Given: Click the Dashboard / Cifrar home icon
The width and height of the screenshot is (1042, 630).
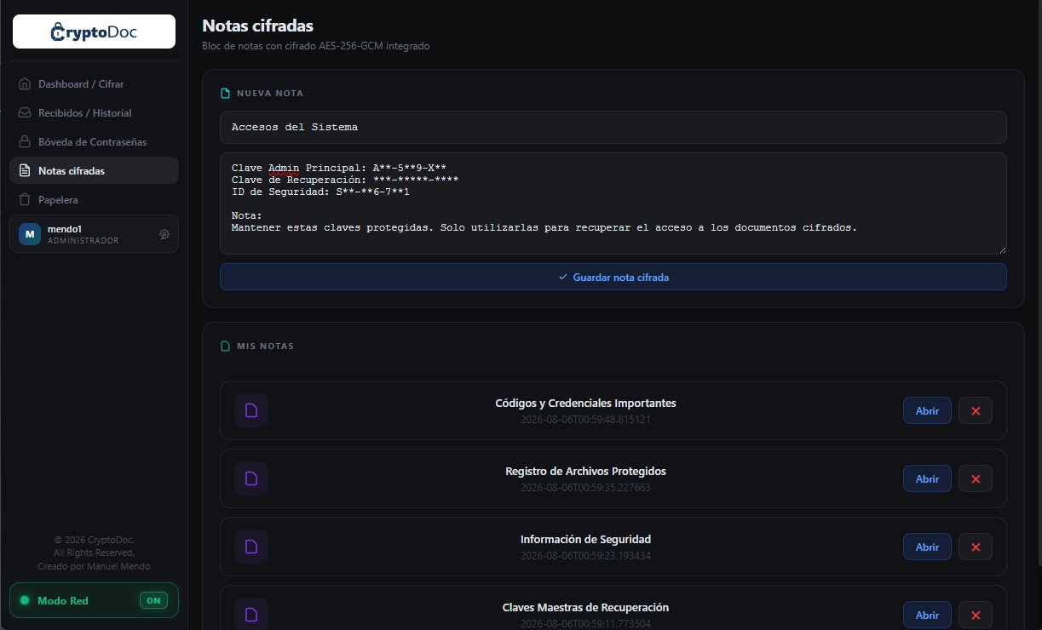Looking at the screenshot, I should click(25, 84).
